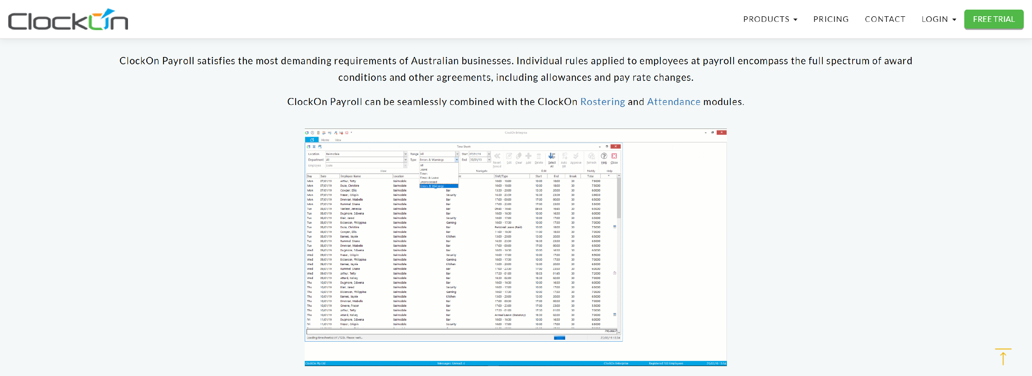Open the Start date picker
The image size is (1032, 376).
pyautogui.click(x=489, y=154)
